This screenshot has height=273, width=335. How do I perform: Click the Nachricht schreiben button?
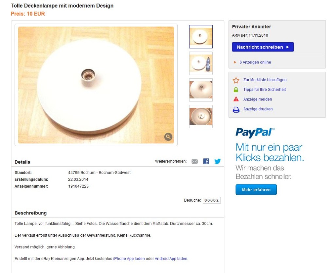click(263, 47)
